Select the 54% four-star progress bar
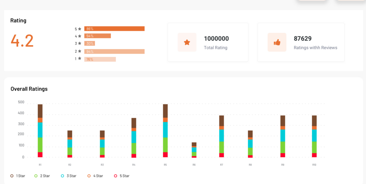The image size is (366, 184). click(98, 36)
